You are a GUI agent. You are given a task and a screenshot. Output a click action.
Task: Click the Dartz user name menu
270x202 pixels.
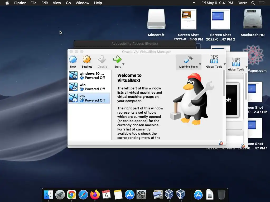click(x=242, y=3)
